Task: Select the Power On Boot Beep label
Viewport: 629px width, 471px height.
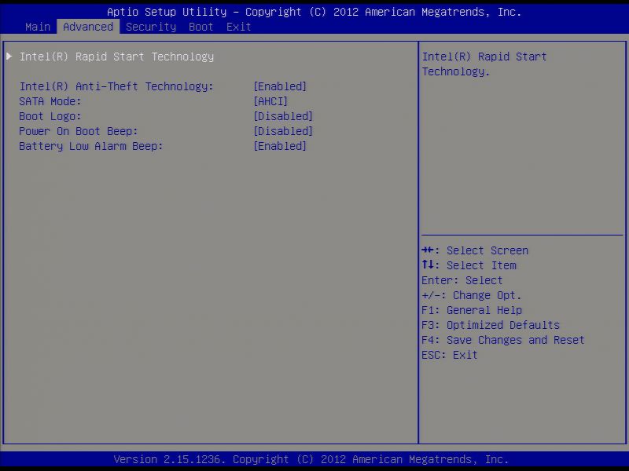Action: [79, 131]
